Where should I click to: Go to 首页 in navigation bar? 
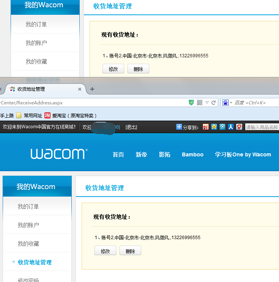pyautogui.click(x=118, y=154)
